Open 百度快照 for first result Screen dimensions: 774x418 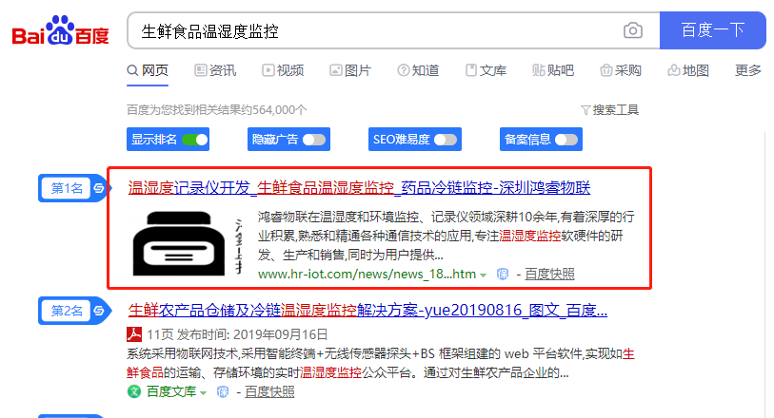(x=549, y=275)
